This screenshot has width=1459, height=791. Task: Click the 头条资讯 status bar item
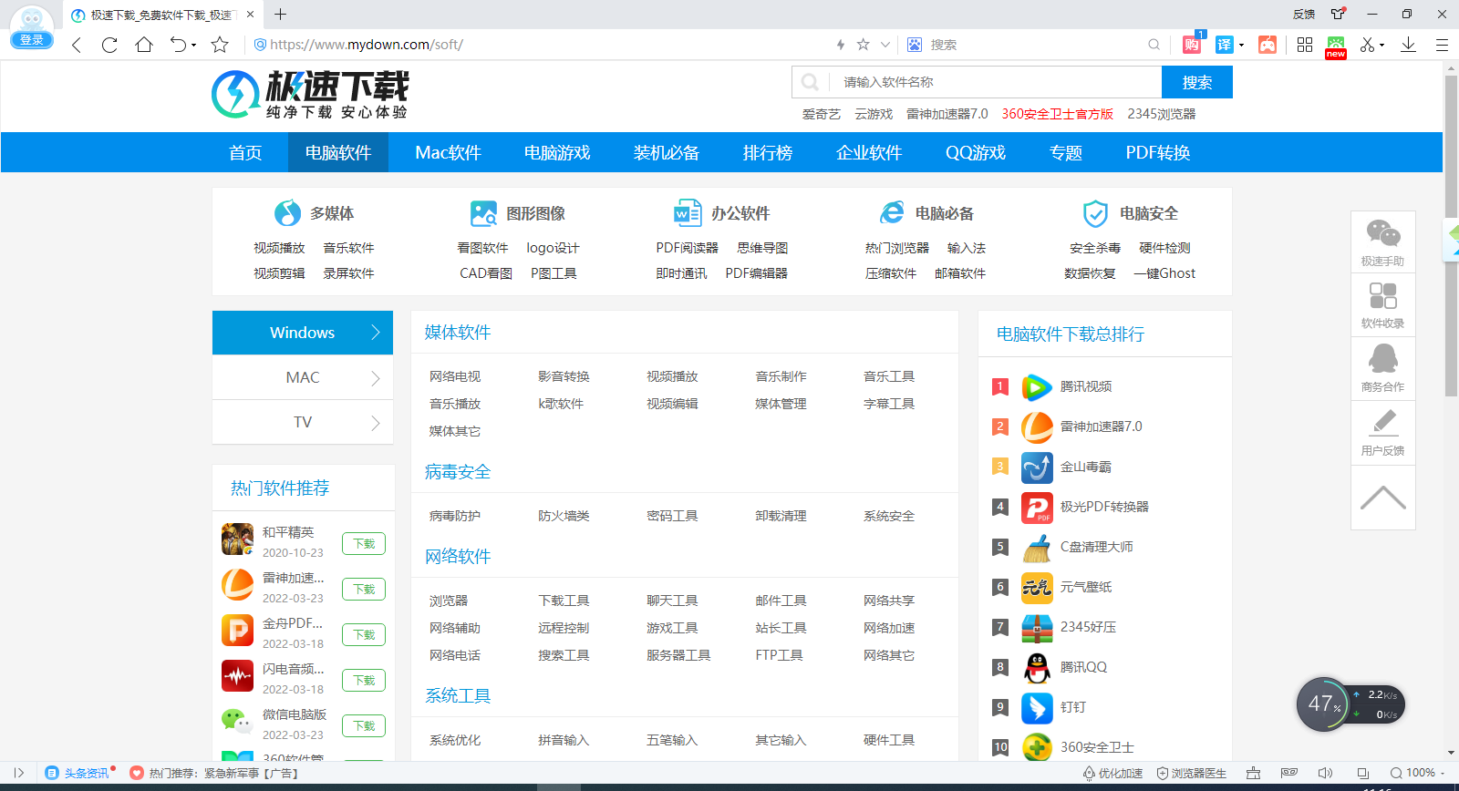pos(78,773)
